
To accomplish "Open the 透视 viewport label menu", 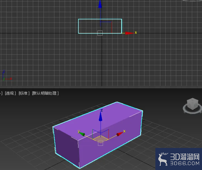I will pyautogui.click(x=10, y=93).
